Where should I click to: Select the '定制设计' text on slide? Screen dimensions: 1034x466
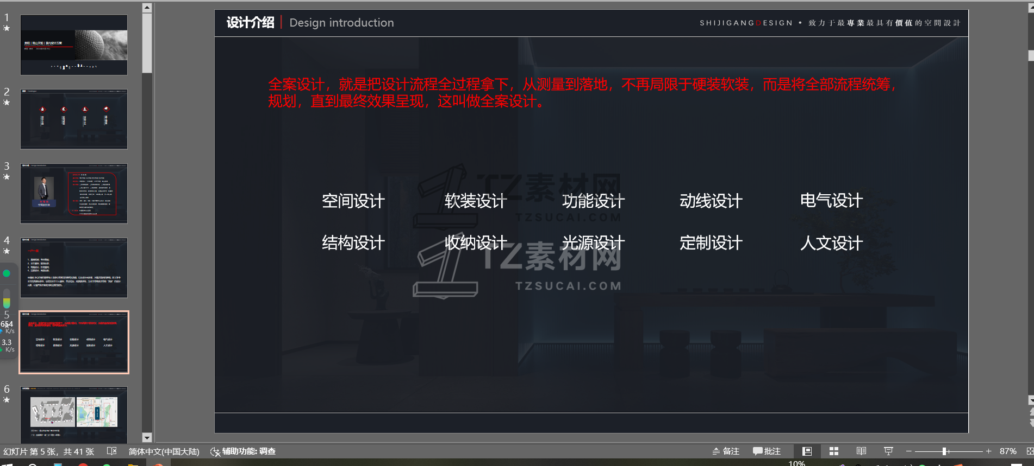tap(711, 243)
